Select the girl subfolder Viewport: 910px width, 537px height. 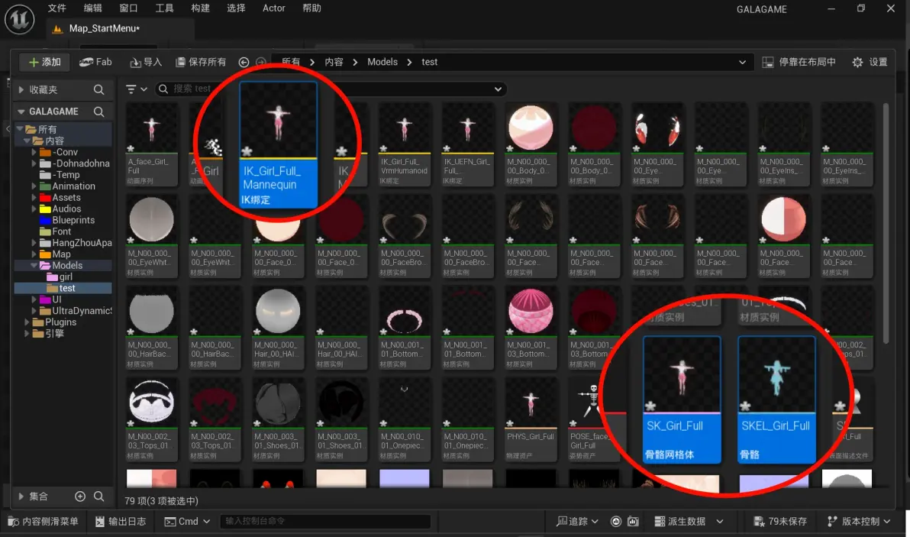click(x=60, y=277)
